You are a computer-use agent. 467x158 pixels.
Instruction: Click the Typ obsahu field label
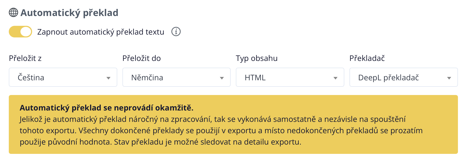tap(257, 58)
